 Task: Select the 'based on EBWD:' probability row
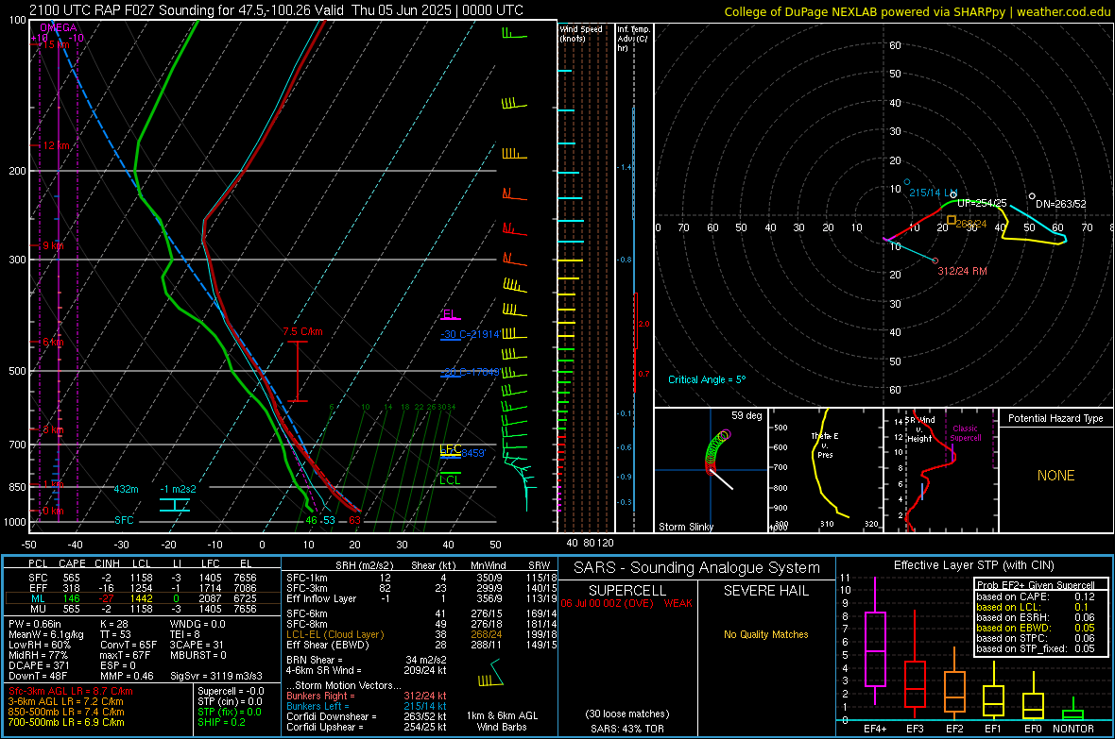point(1036,629)
